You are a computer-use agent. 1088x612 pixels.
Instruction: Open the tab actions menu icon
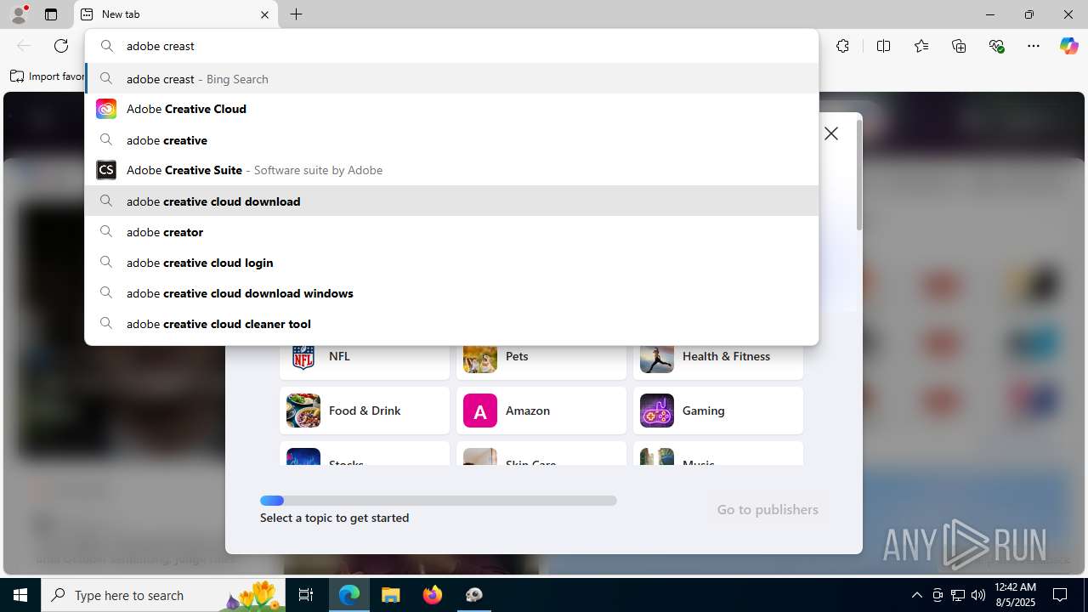[x=51, y=14]
